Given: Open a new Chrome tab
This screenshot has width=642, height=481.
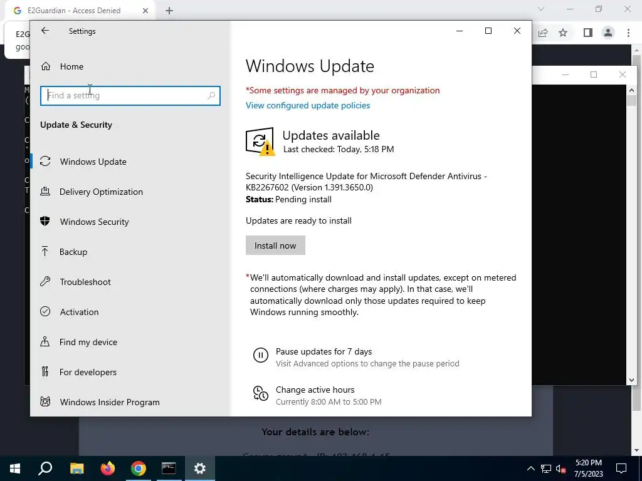Looking at the screenshot, I should click(x=169, y=11).
